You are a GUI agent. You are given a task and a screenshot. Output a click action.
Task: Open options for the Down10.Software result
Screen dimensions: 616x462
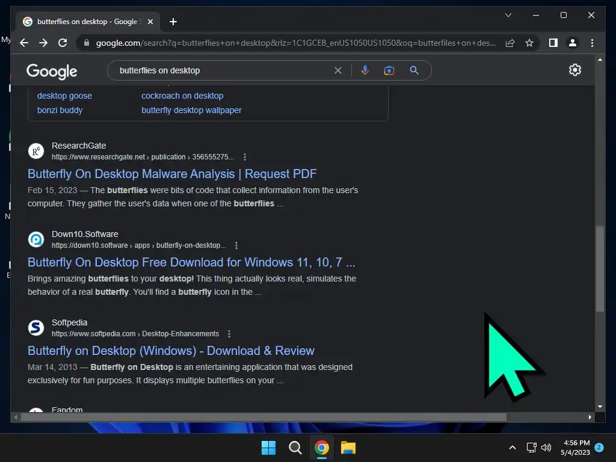point(236,245)
